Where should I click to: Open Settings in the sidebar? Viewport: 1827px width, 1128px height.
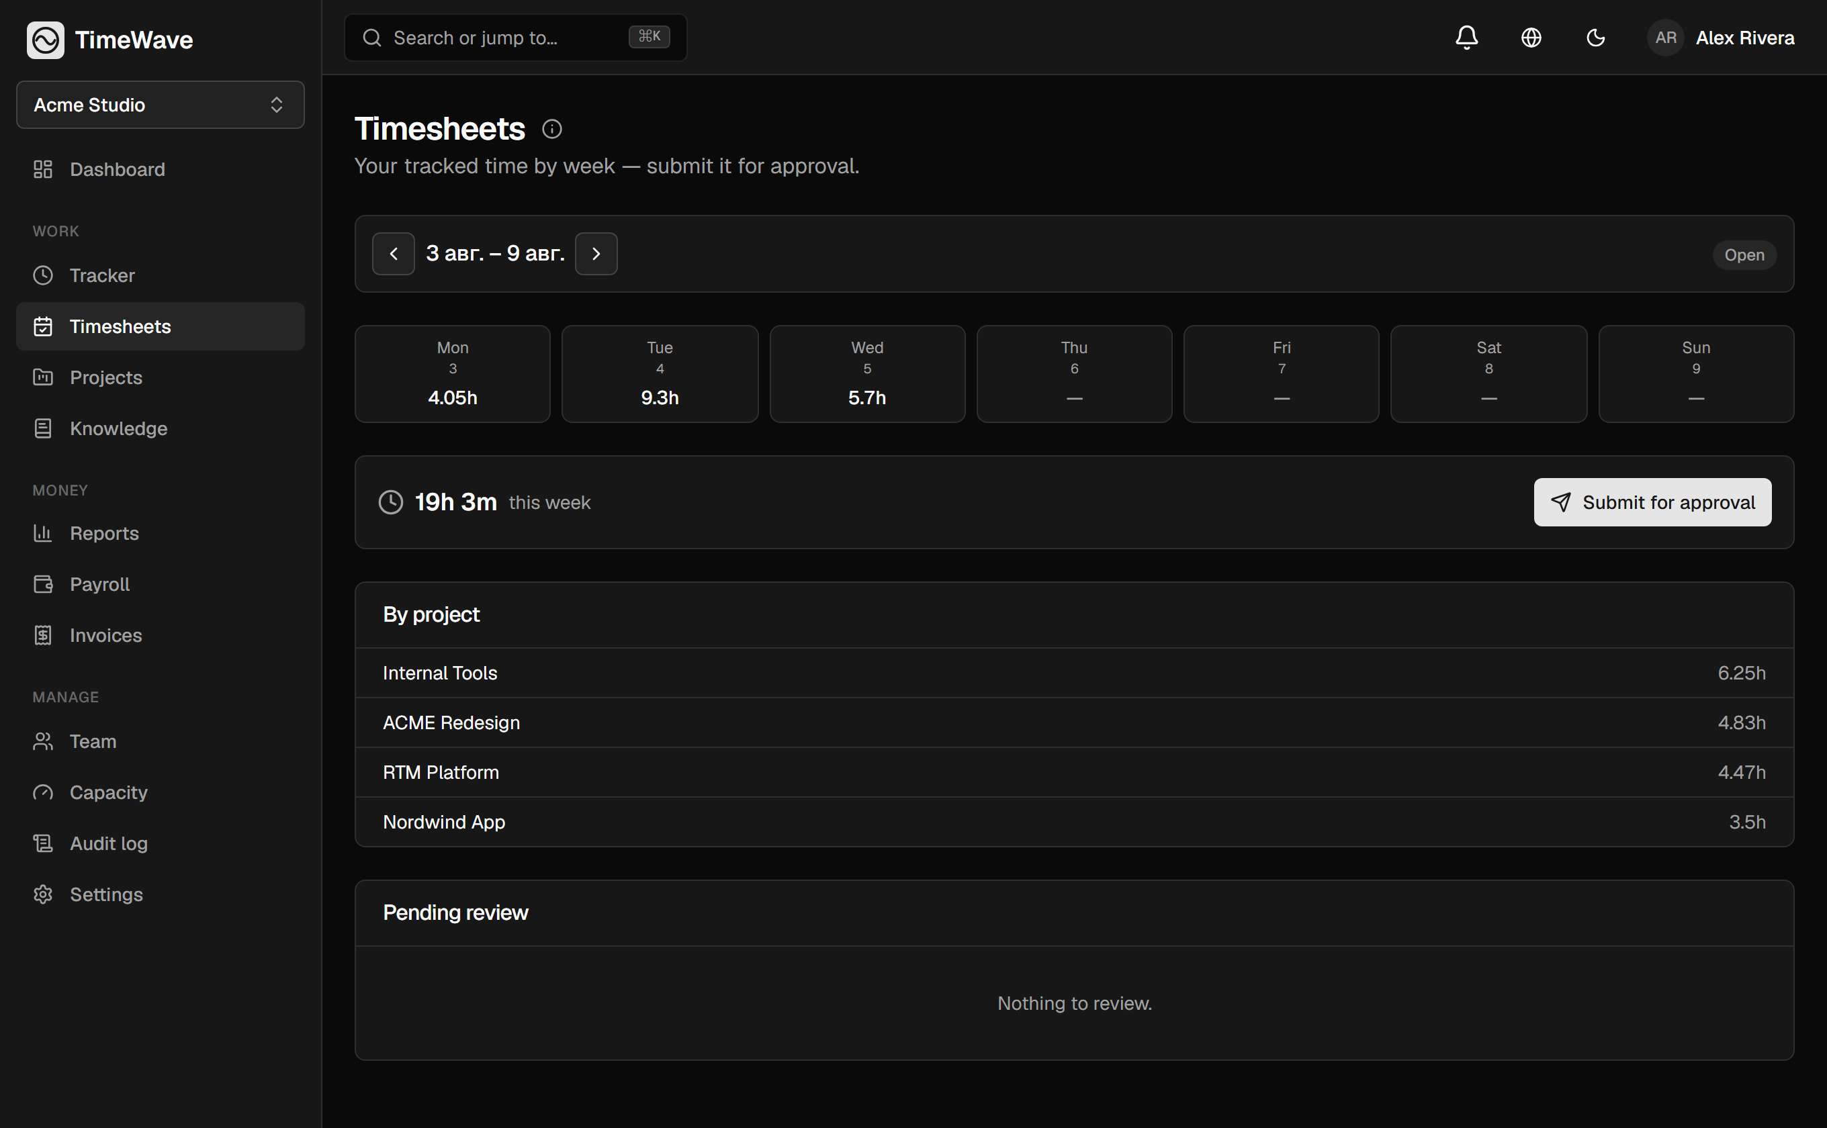point(161,894)
